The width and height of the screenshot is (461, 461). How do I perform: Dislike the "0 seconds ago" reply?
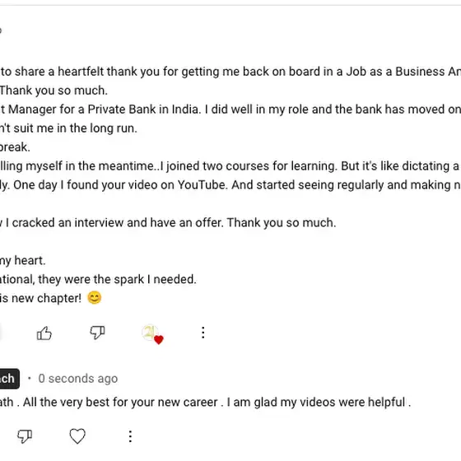[x=25, y=435]
